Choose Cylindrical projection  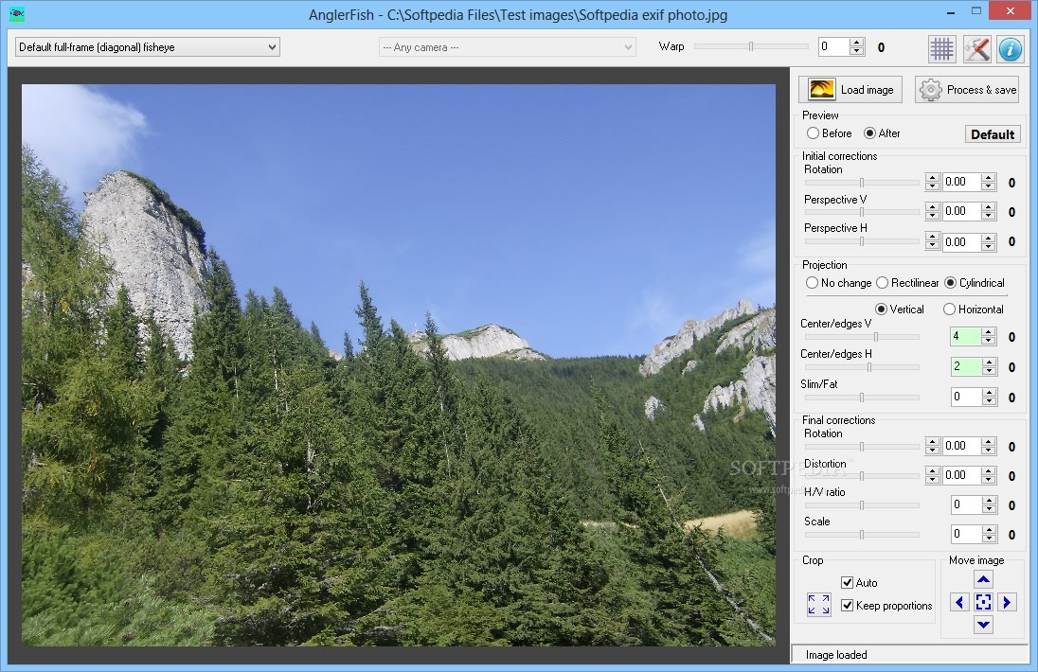click(975, 282)
